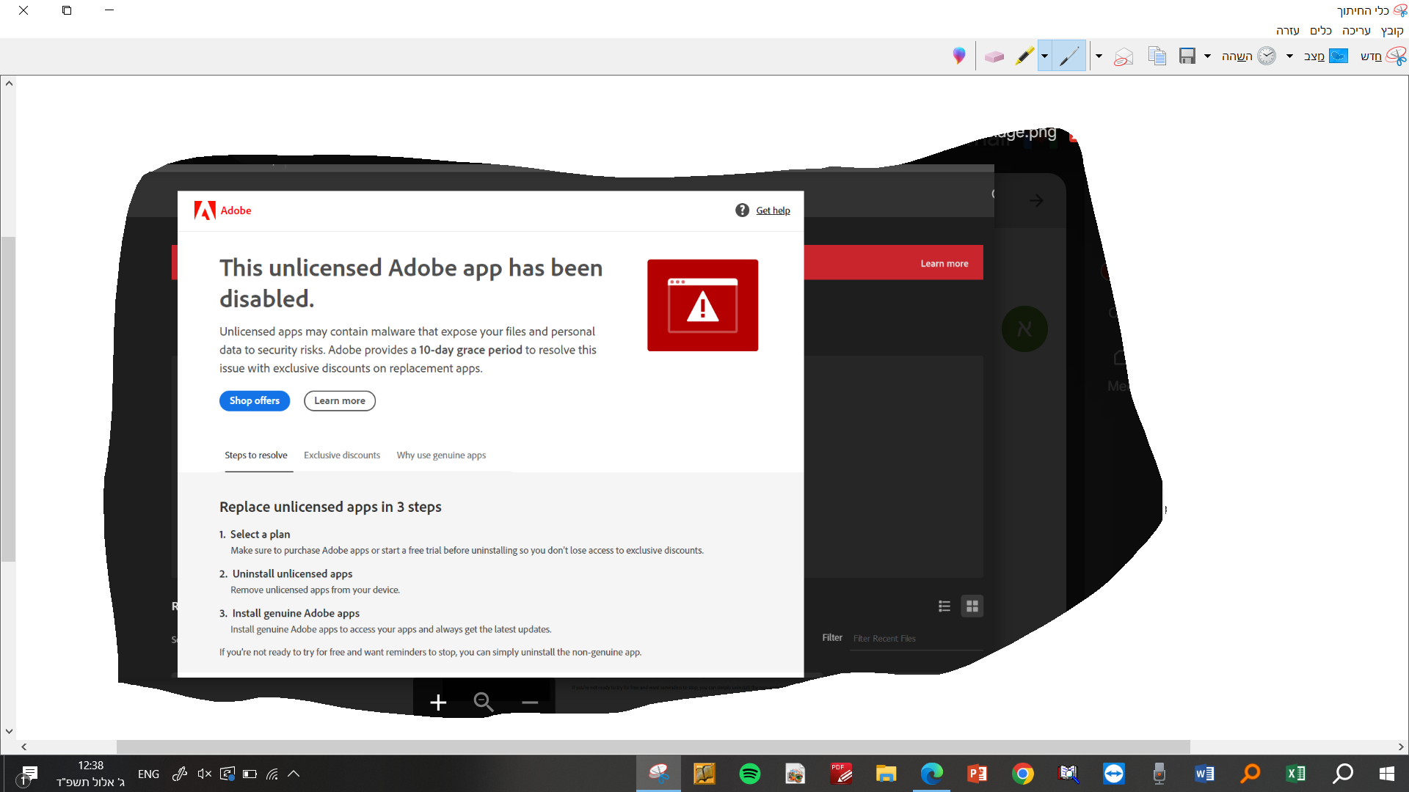This screenshot has width=1409, height=792.
Task: Expand the send snip dropdown arrow
Action: click(1099, 56)
